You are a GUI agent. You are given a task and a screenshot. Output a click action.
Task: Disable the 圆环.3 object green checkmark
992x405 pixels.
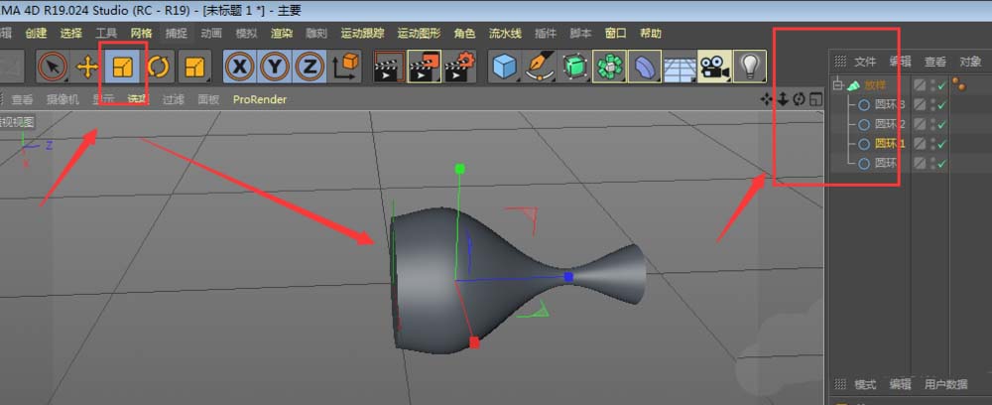pos(941,105)
